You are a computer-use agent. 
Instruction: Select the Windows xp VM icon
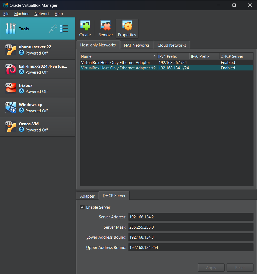coord(11,107)
